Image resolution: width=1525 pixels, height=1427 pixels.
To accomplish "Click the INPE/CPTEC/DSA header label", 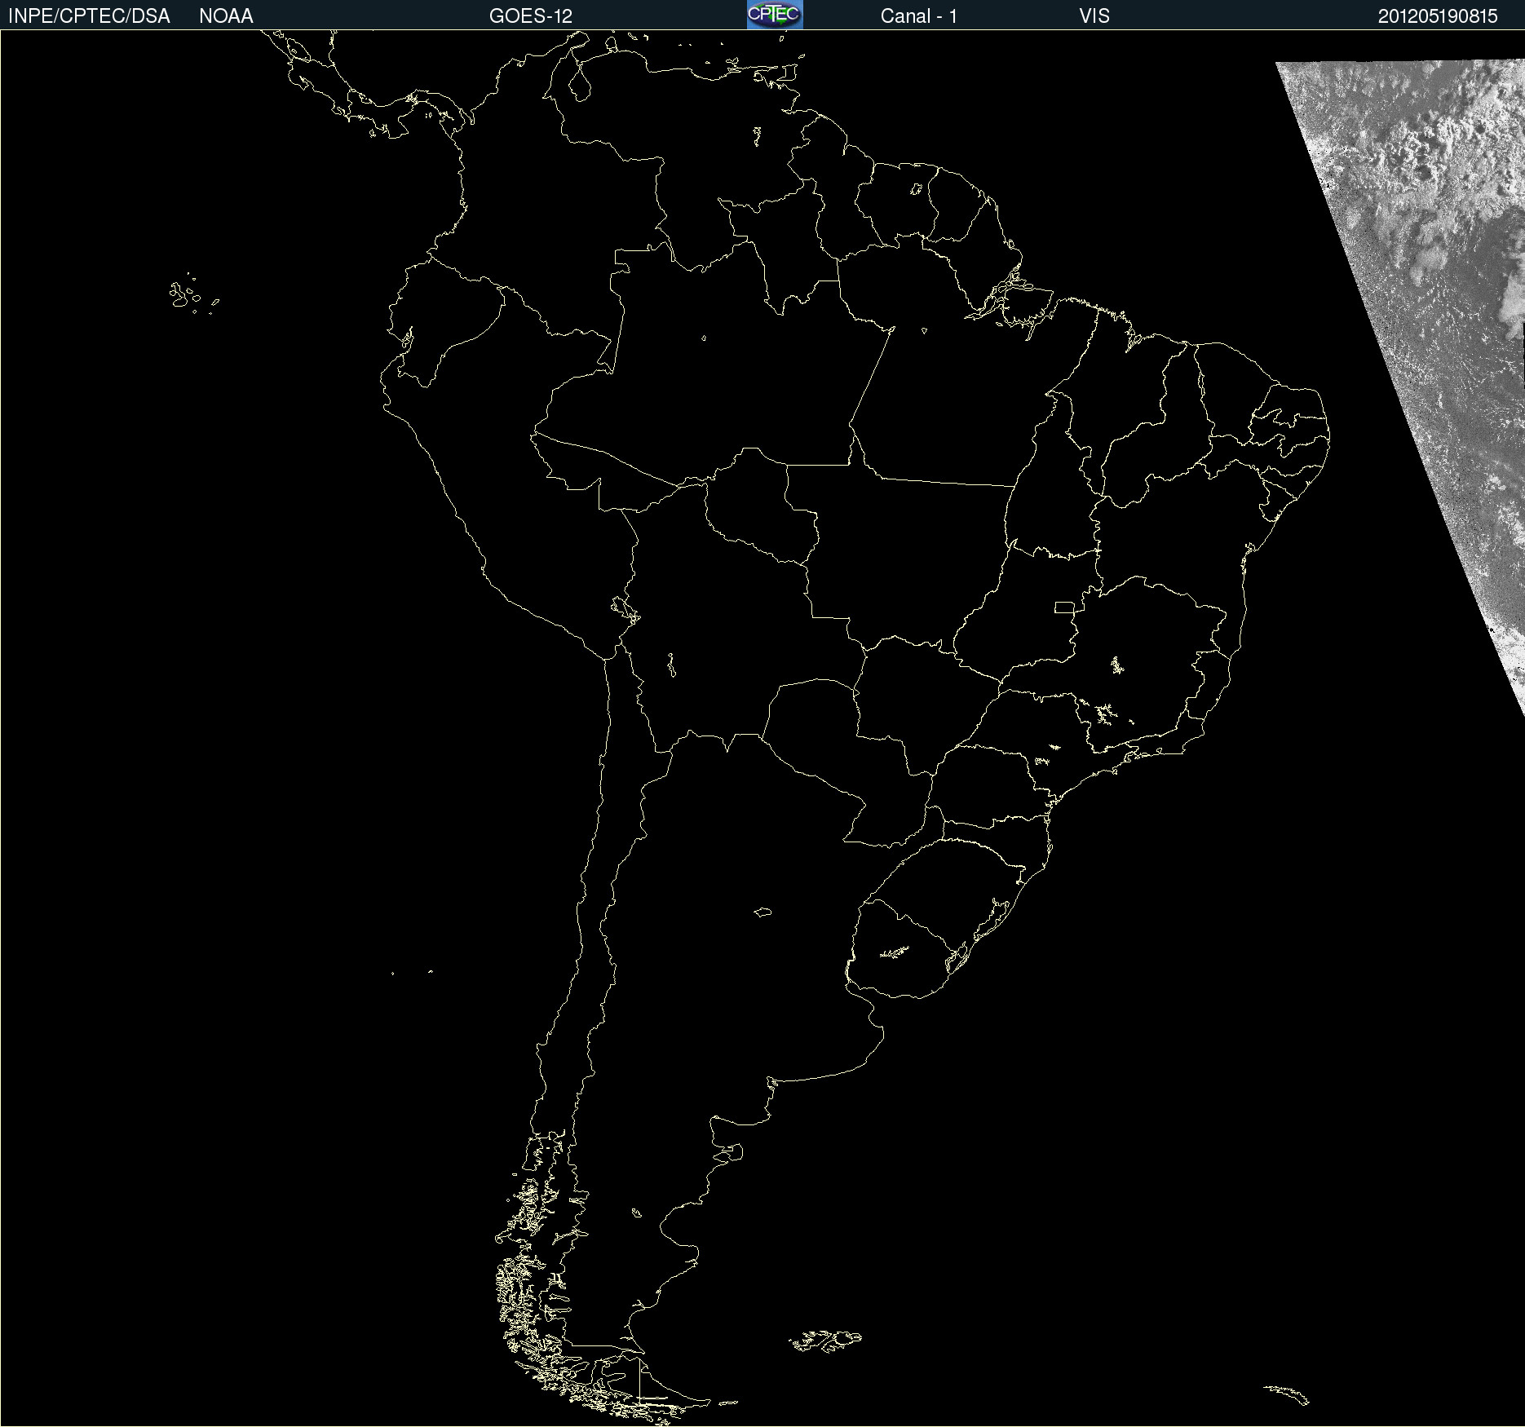I will pos(89,16).
